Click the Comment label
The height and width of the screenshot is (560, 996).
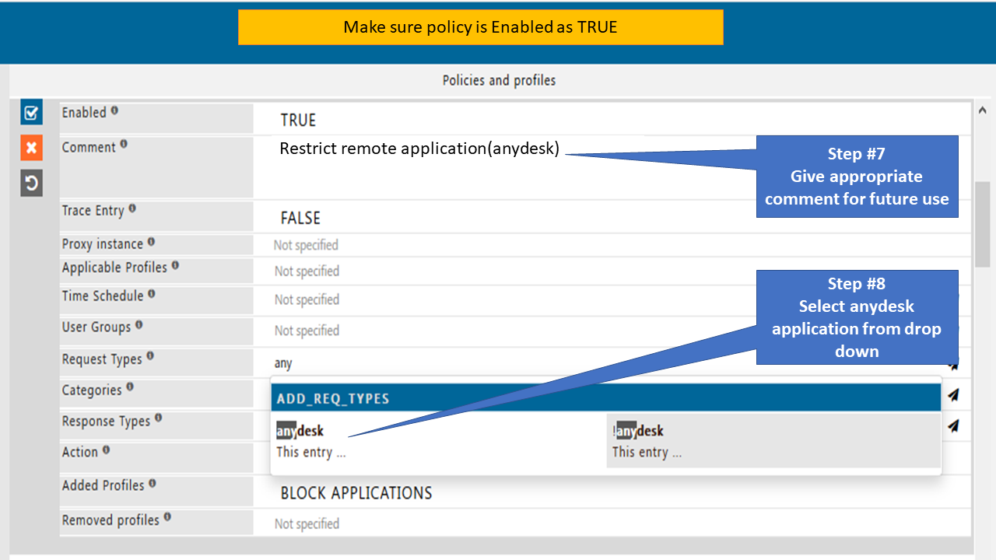[89, 148]
